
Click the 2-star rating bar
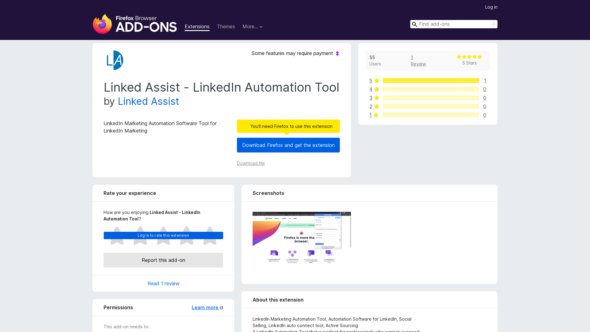point(431,106)
